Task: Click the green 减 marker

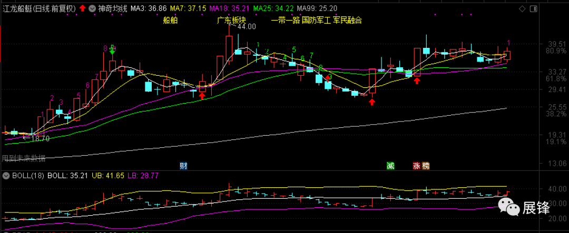Action: (390, 166)
